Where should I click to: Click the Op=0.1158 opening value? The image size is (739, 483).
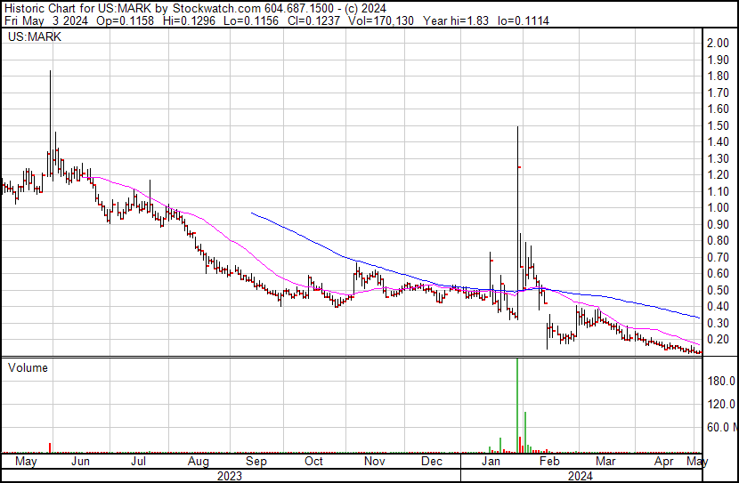(x=125, y=20)
